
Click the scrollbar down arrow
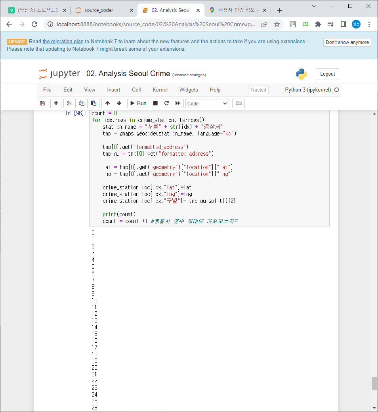click(374, 408)
